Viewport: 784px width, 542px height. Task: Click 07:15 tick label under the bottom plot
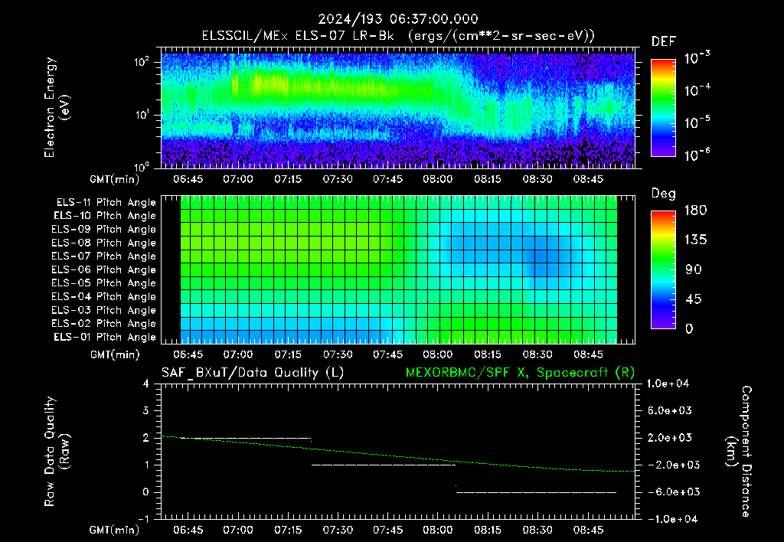[x=288, y=530]
